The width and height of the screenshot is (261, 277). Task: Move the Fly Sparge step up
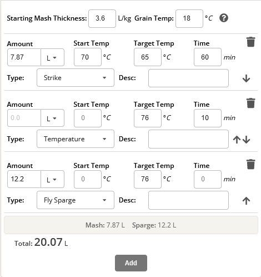coord(246,201)
